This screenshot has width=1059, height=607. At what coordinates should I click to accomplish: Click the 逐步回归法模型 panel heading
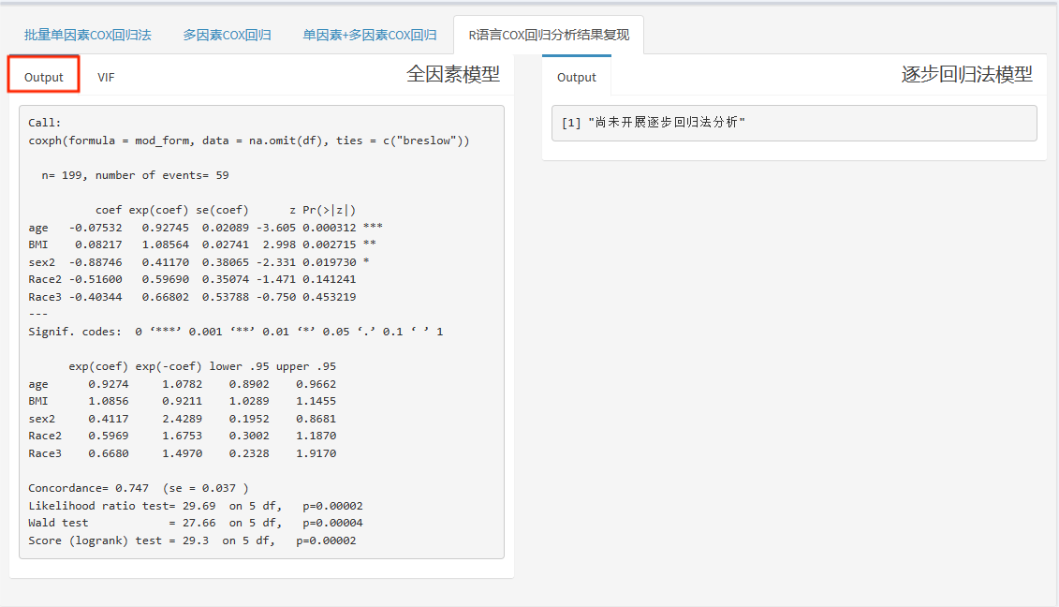[x=966, y=75]
